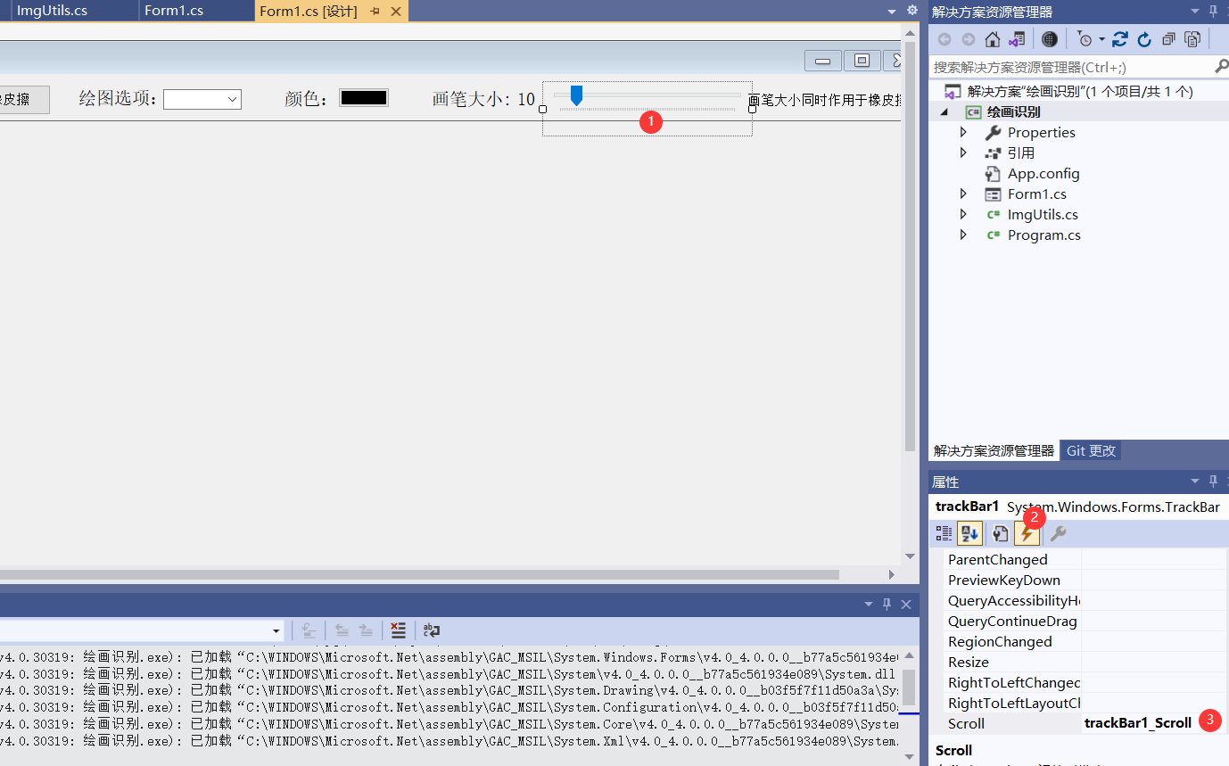Viewport: 1229px width, 766px height.
Task: Expand the 引用 references node
Action: (963, 152)
